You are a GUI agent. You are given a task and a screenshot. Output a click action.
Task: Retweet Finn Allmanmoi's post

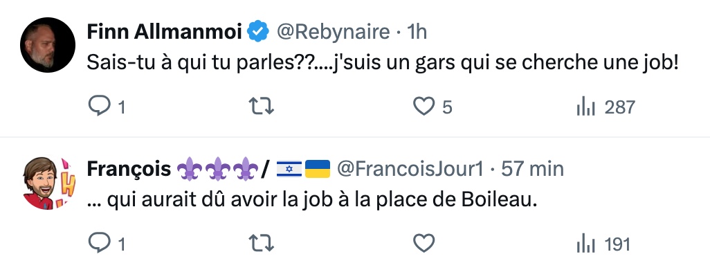coord(262,107)
